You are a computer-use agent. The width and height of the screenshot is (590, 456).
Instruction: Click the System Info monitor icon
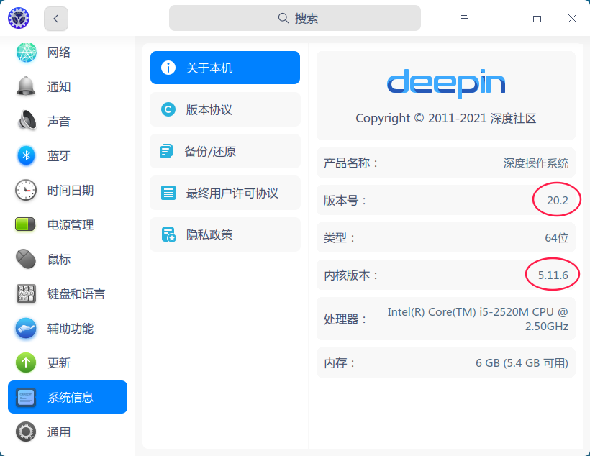(27, 397)
